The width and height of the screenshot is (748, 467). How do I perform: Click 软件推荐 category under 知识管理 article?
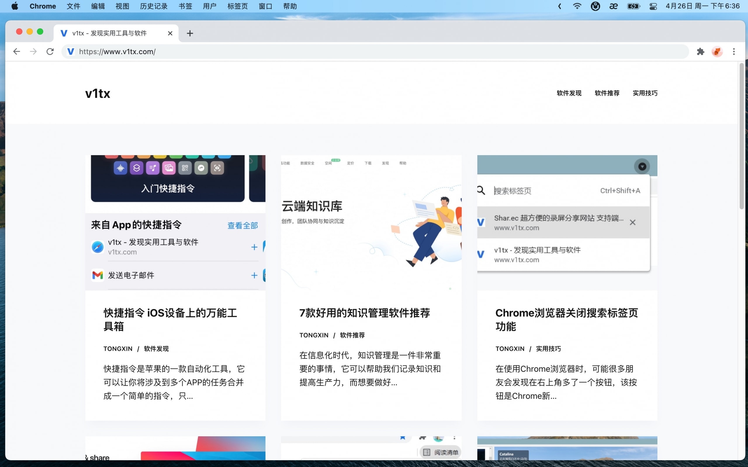pyautogui.click(x=352, y=335)
